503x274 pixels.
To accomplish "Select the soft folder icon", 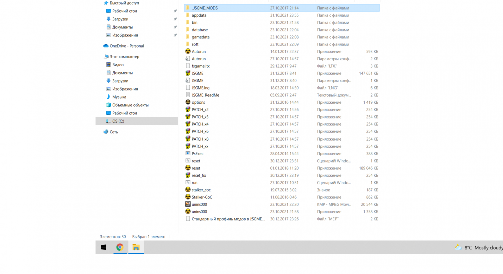I will point(188,44).
